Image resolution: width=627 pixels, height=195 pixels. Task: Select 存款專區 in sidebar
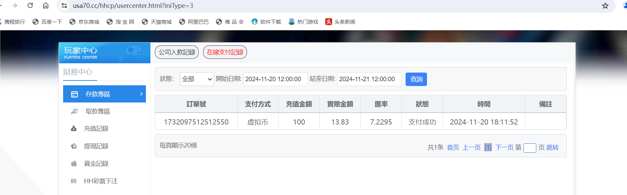(104, 94)
